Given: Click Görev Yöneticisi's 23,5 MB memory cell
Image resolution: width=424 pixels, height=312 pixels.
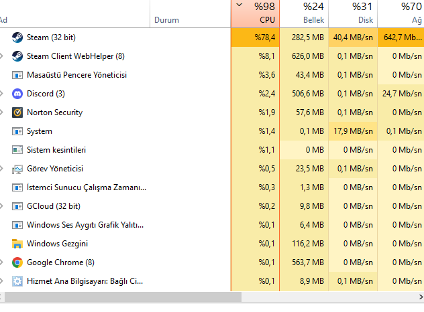Looking at the screenshot, I should coord(304,169).
